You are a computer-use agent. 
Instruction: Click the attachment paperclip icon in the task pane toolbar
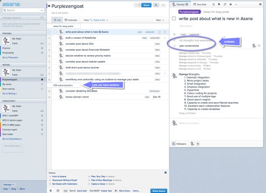pos(225,5)
